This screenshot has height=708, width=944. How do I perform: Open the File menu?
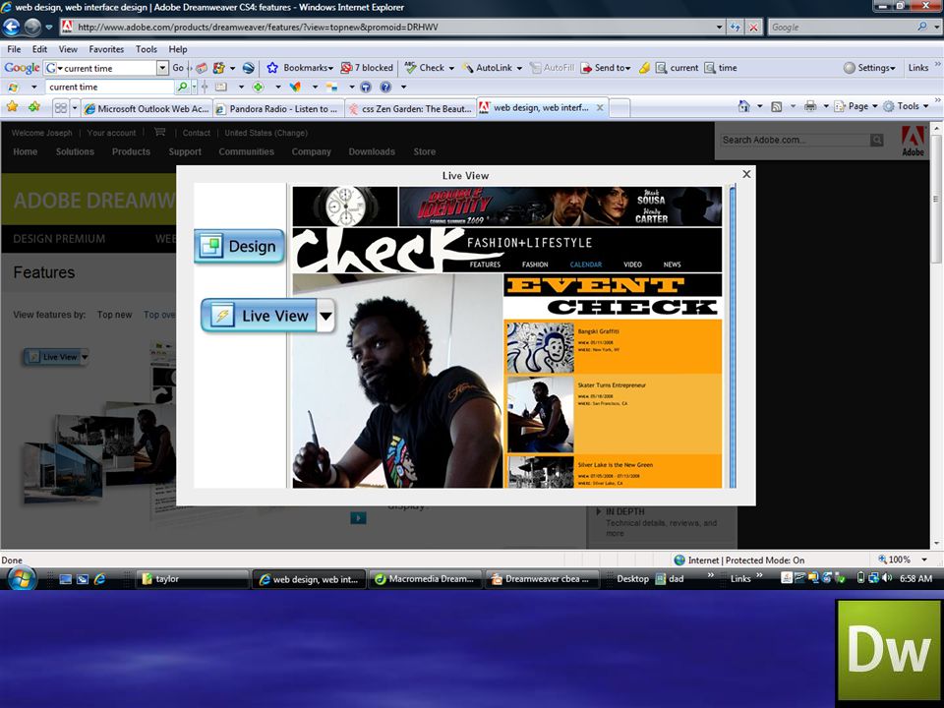point(14,49)
